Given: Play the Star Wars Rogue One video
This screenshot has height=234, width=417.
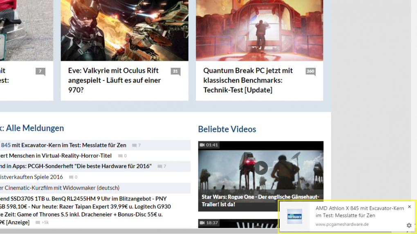Looking at the screenshot, I should pyautogui.click(x=261, y=168).
